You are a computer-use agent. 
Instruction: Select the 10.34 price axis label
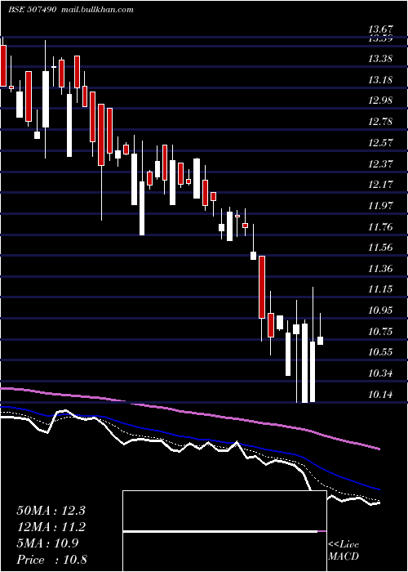[x=380, y=373]
